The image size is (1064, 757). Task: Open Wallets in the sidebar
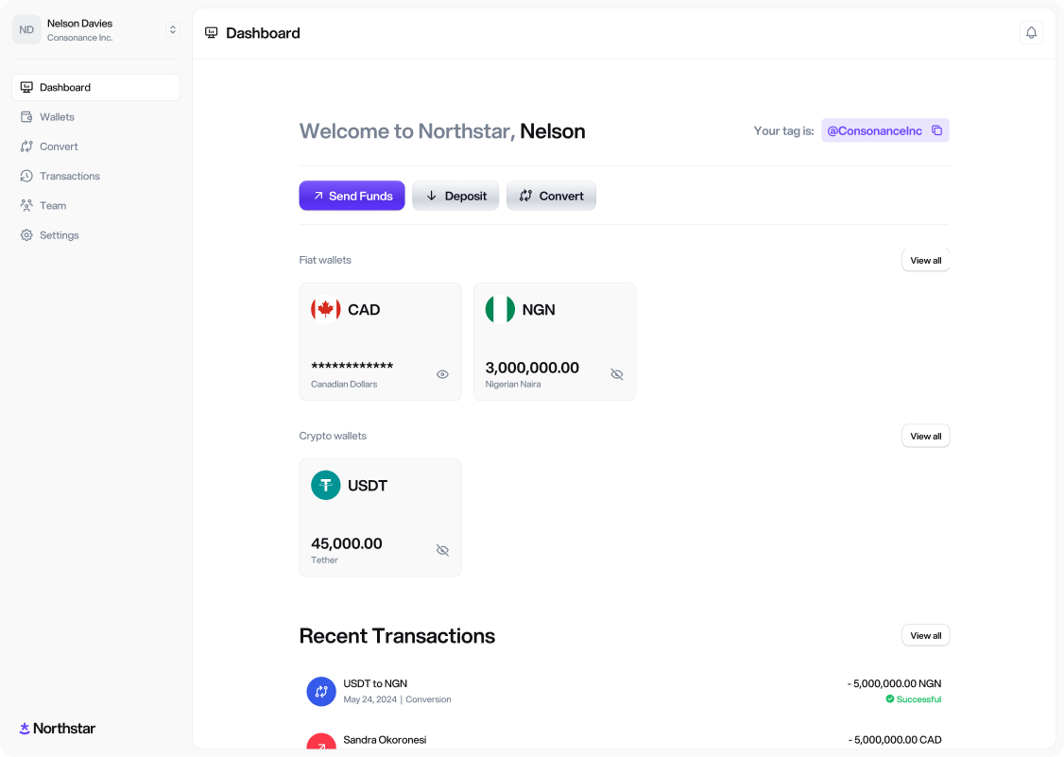57,117
